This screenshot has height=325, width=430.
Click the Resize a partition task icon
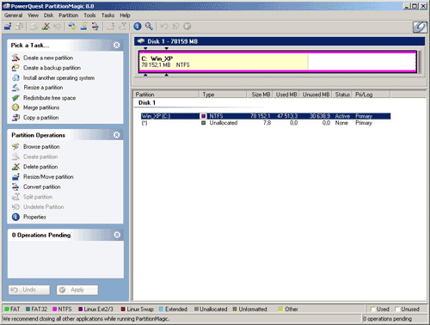coord(15,88)
